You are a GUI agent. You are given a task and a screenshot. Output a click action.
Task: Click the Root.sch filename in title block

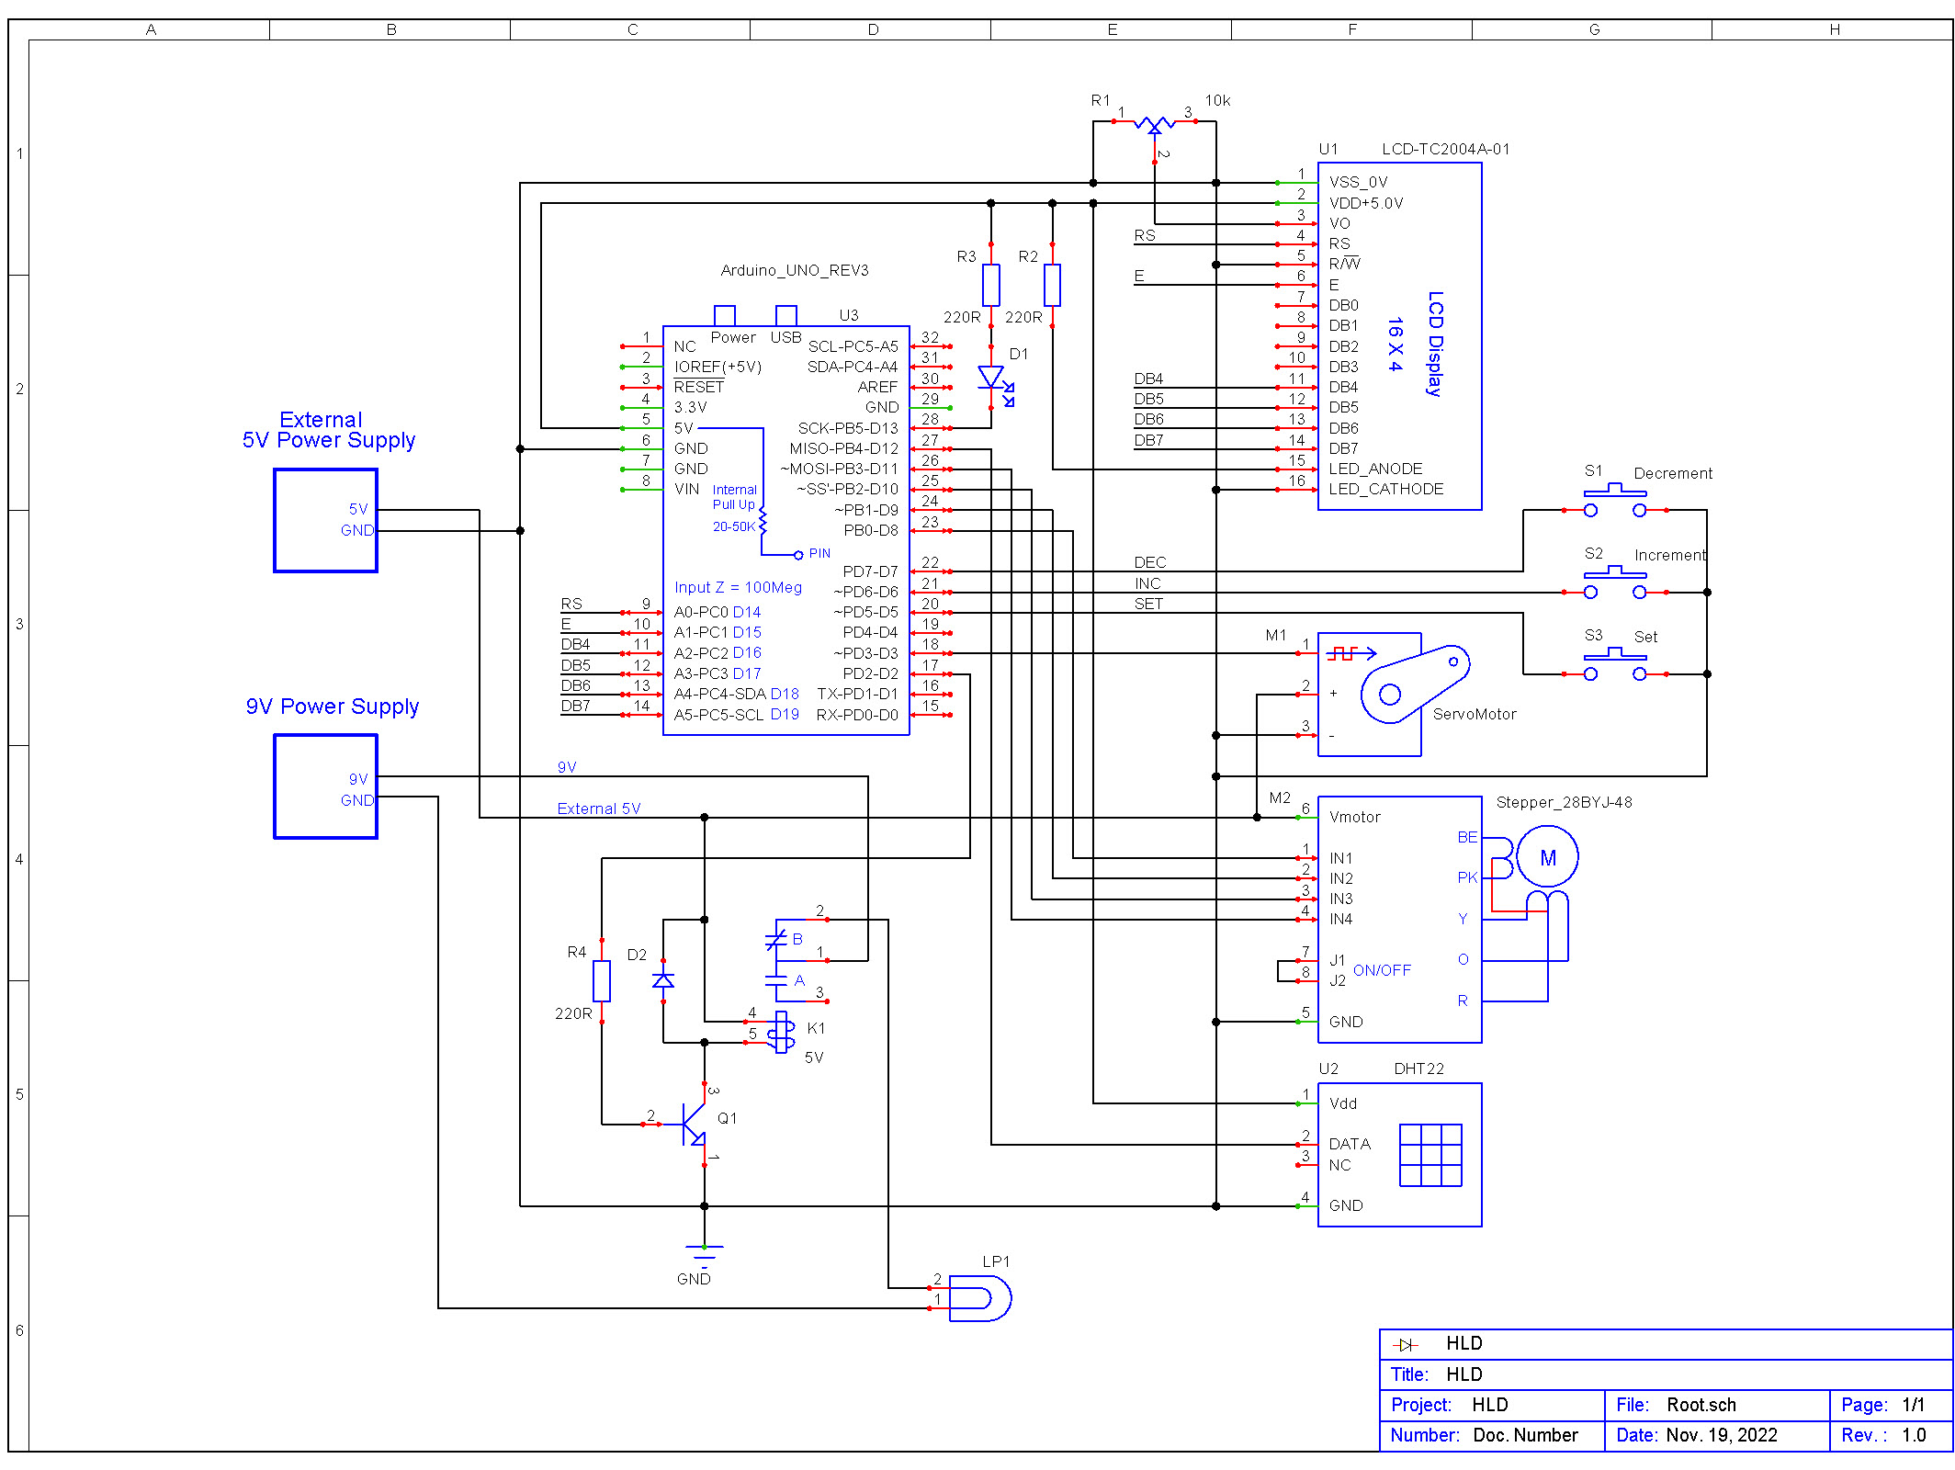pyautogui.click(x=1701, y=1404)
